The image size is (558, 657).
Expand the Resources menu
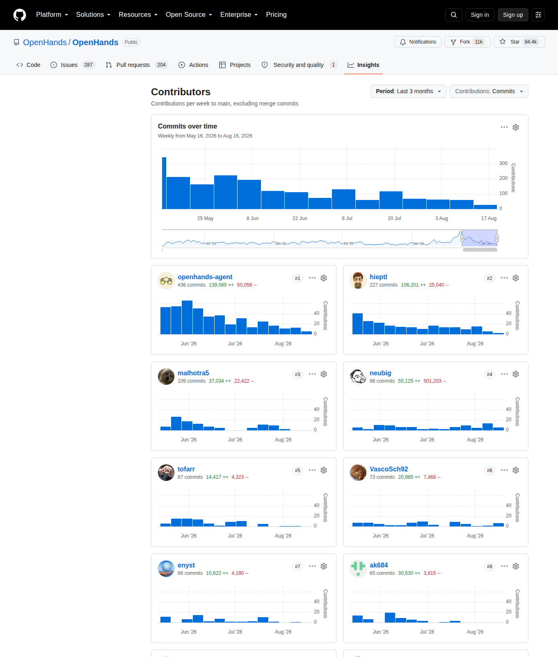pos(138,15)
